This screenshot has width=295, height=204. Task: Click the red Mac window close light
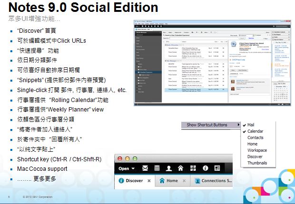click(x=120, y=158)
